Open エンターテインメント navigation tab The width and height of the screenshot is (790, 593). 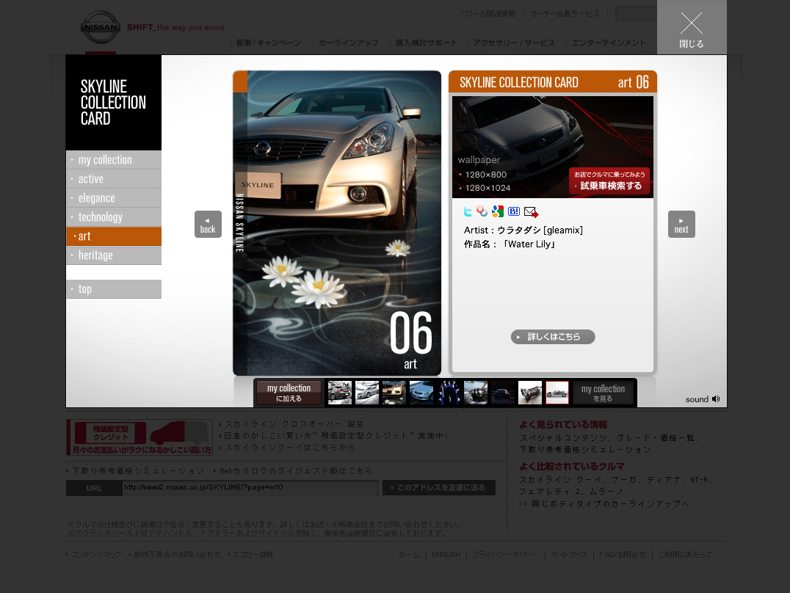609,43
